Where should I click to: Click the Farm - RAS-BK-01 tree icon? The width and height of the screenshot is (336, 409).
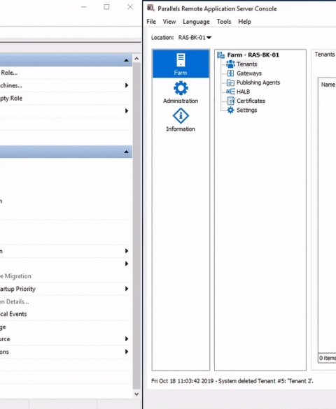pos(221,55)
